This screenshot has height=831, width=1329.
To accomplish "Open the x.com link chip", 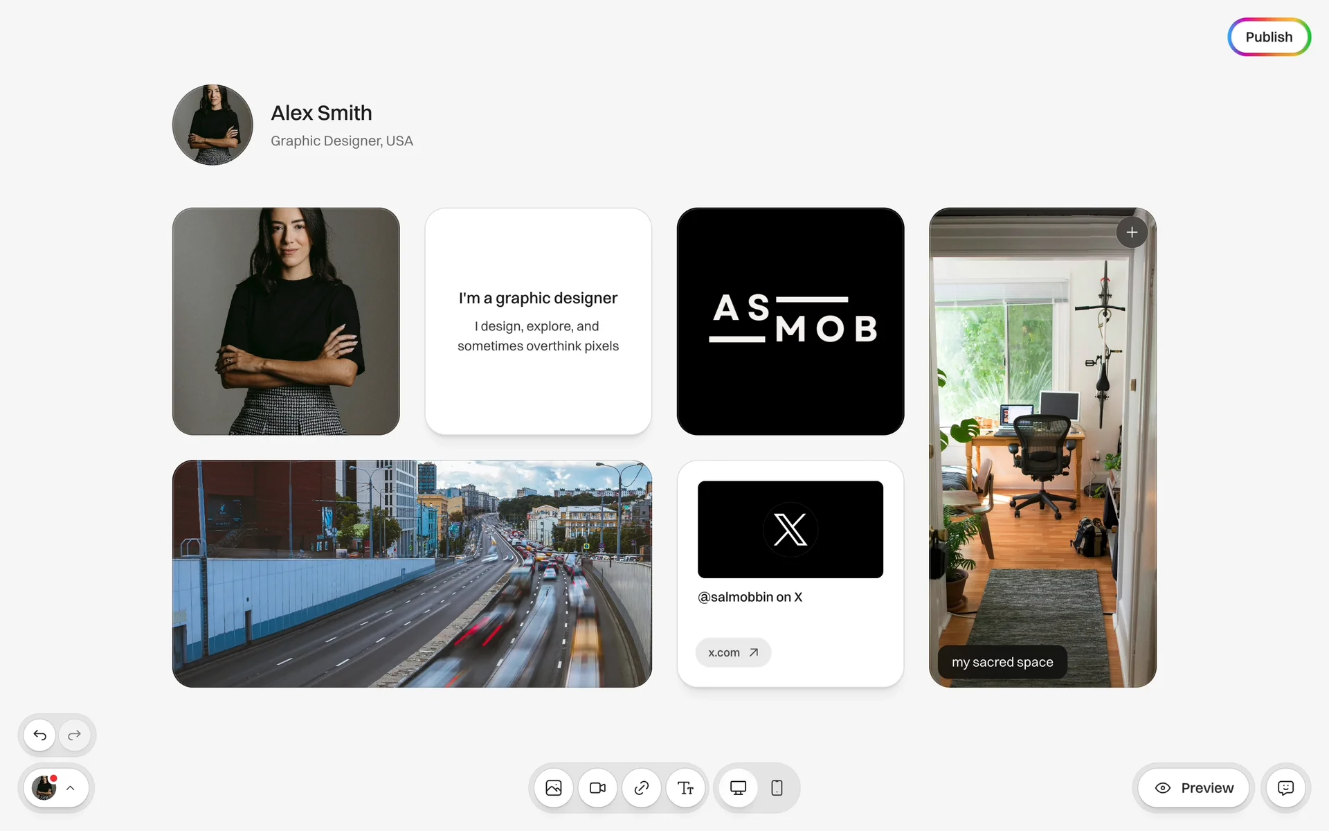I will (x=733, y=652).
